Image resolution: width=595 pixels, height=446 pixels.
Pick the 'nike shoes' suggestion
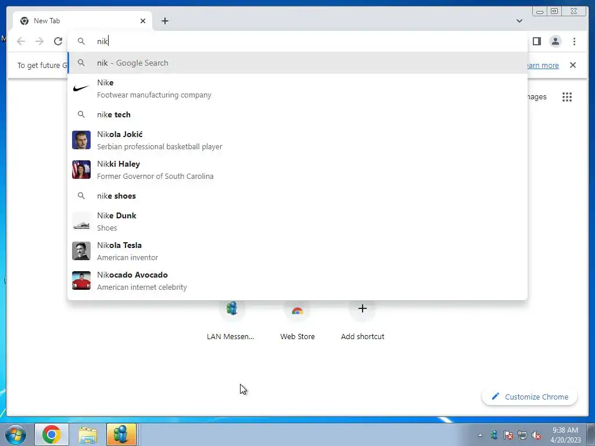(x=297, y=196)
